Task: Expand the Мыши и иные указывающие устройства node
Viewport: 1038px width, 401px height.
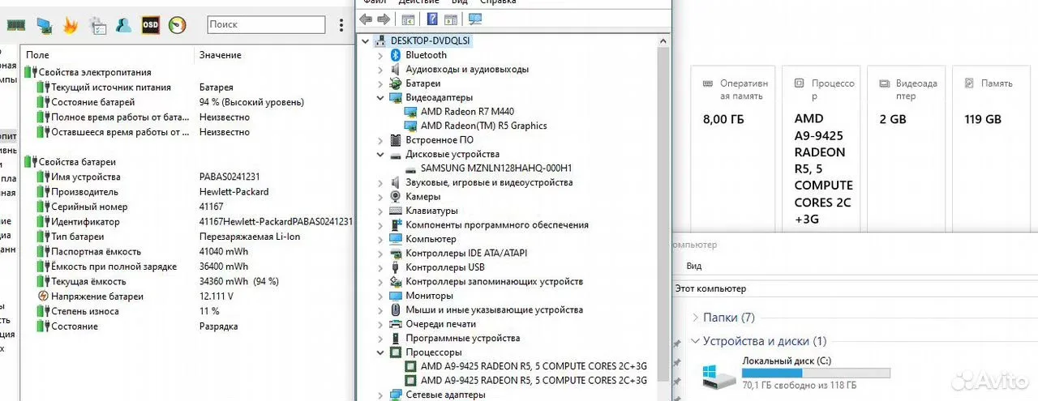Action: (380, 309)
